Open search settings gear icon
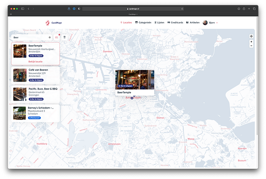Screen dimensions: 266x179 point(50,37)
